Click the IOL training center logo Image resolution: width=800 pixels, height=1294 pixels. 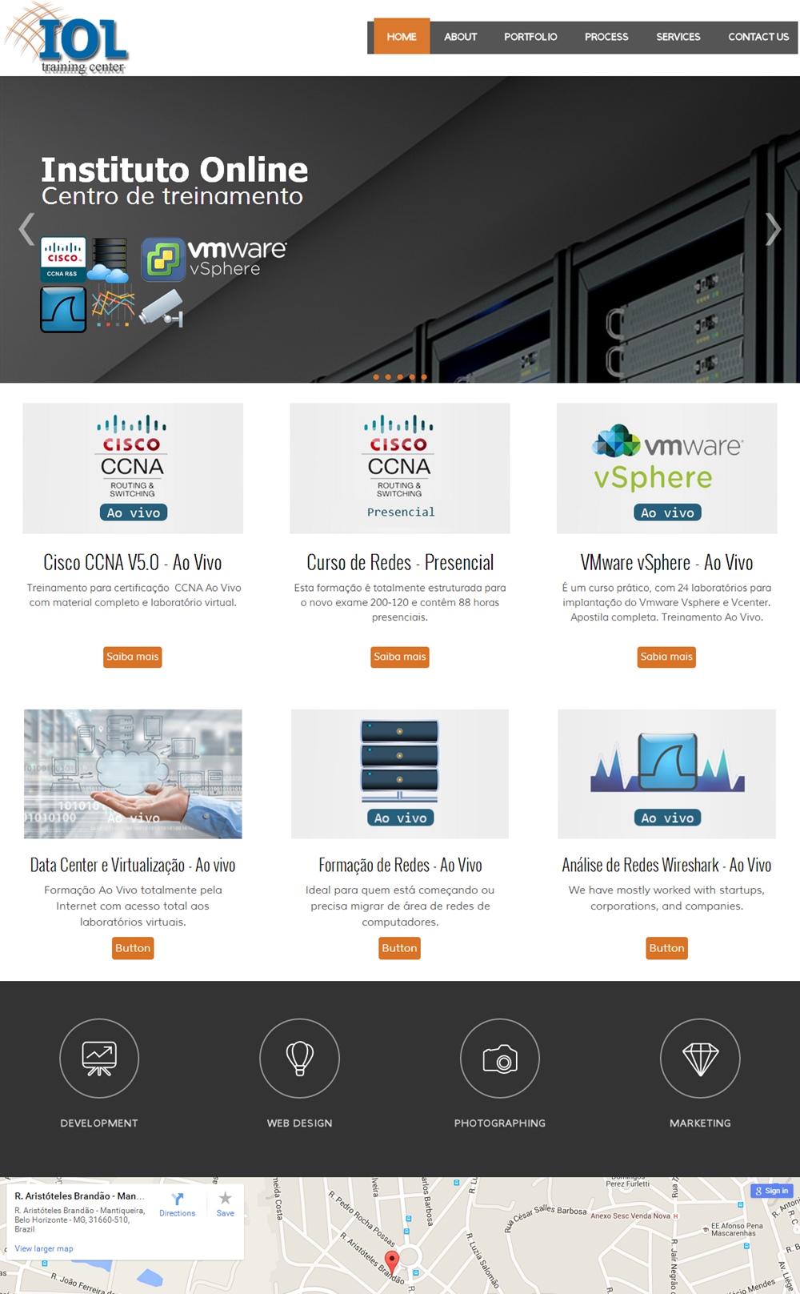tap(67, 38)
